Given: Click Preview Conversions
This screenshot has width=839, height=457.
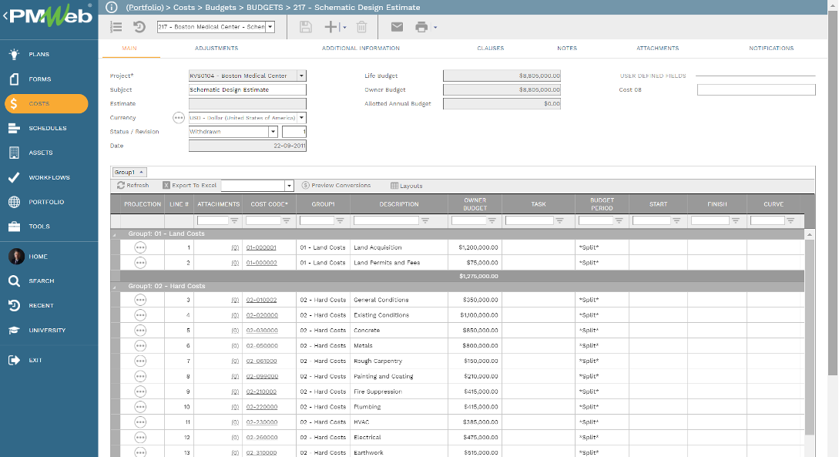Looking at the screenshot, I should pyautogui.click(x=336, y=185).
